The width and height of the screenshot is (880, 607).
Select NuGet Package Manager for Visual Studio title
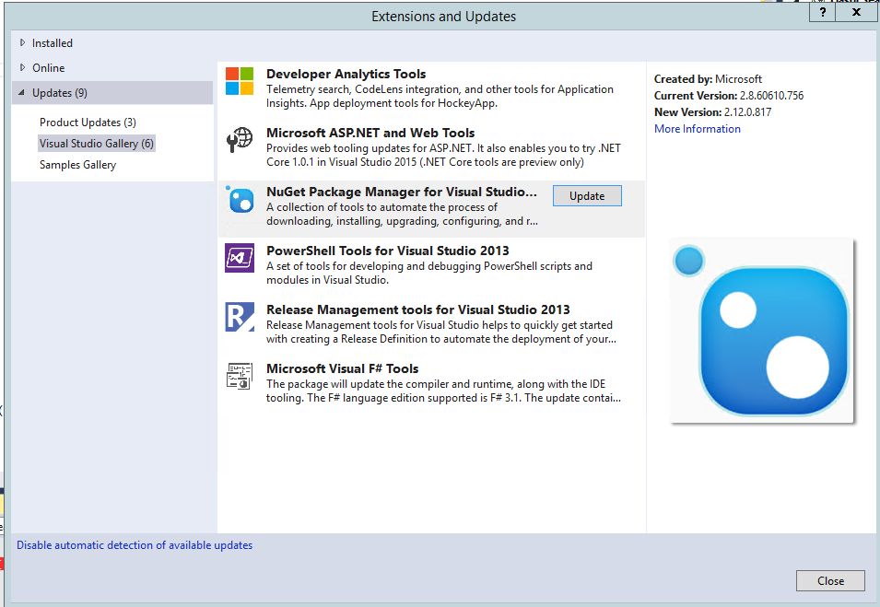click(x=401, y=192)
